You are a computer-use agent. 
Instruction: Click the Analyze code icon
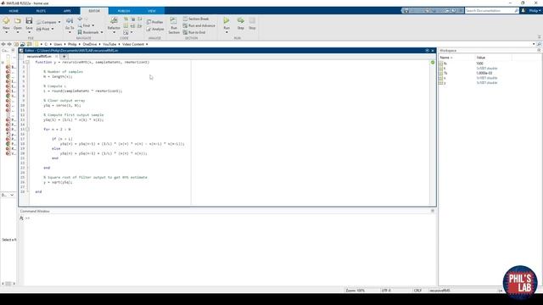click(x=148, y=29)
